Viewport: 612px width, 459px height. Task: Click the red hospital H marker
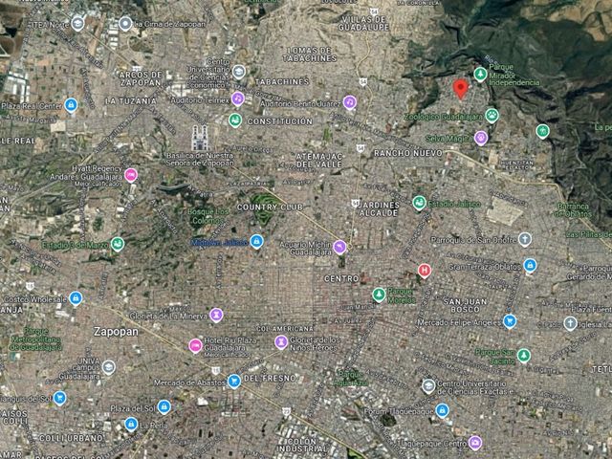point(425,271)
